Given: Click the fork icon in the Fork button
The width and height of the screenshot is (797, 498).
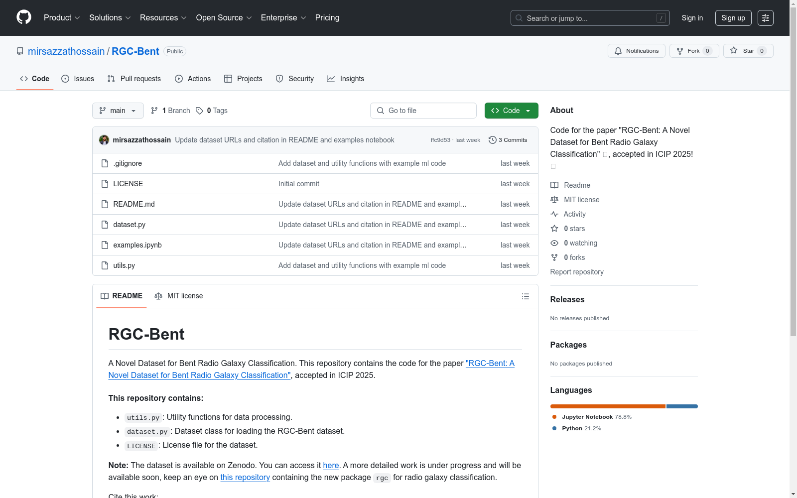Looking at the screenshot, I should (x=680, y=51).
